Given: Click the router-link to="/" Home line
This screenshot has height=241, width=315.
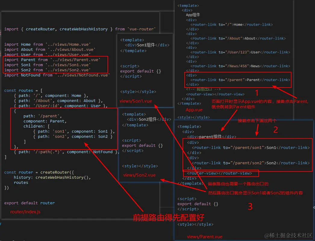Looking at the screenshot, I should coord(232,25).
